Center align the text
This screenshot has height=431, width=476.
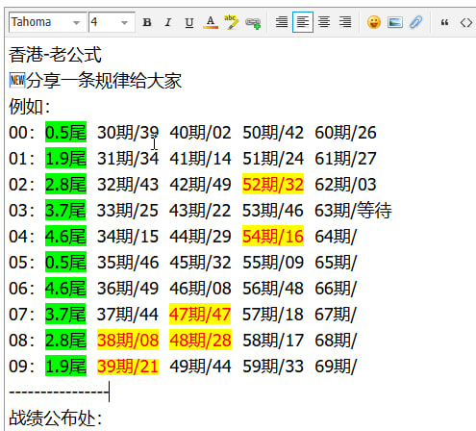pyautogui.click(x=324, y=22)
